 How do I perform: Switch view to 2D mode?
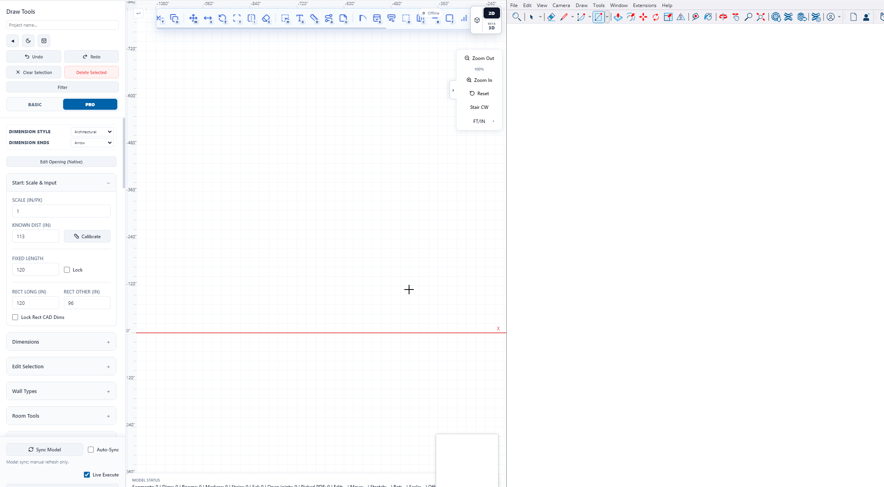coord(491,13)
